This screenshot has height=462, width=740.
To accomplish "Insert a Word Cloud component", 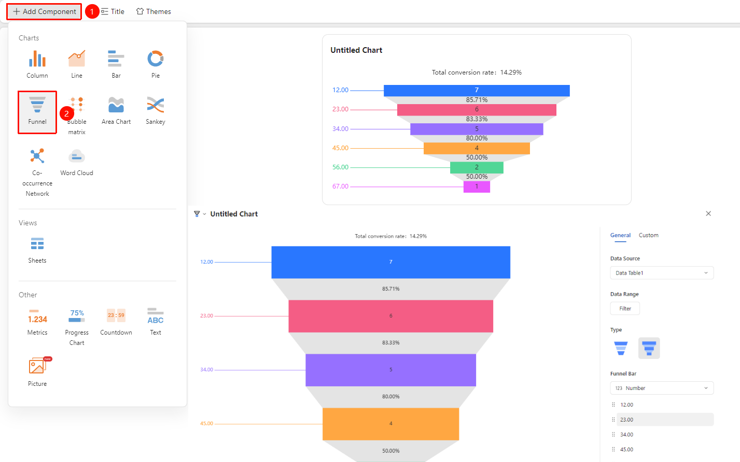I will click(x=77, y=156).
